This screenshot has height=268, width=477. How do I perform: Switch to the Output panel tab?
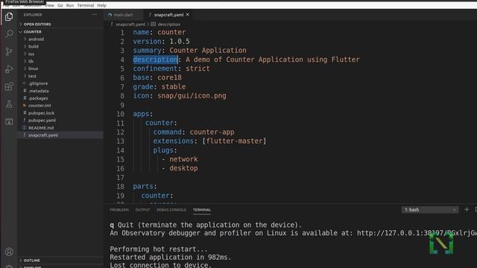(x=142, y=210)
